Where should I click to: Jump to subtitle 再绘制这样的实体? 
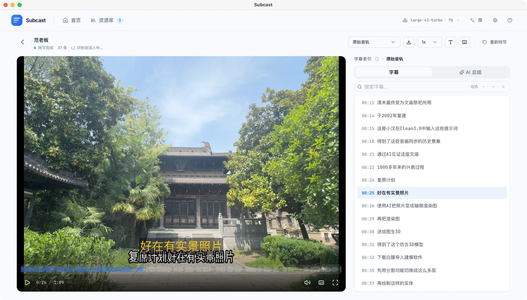pyautogui.click(x=432, y=283)
